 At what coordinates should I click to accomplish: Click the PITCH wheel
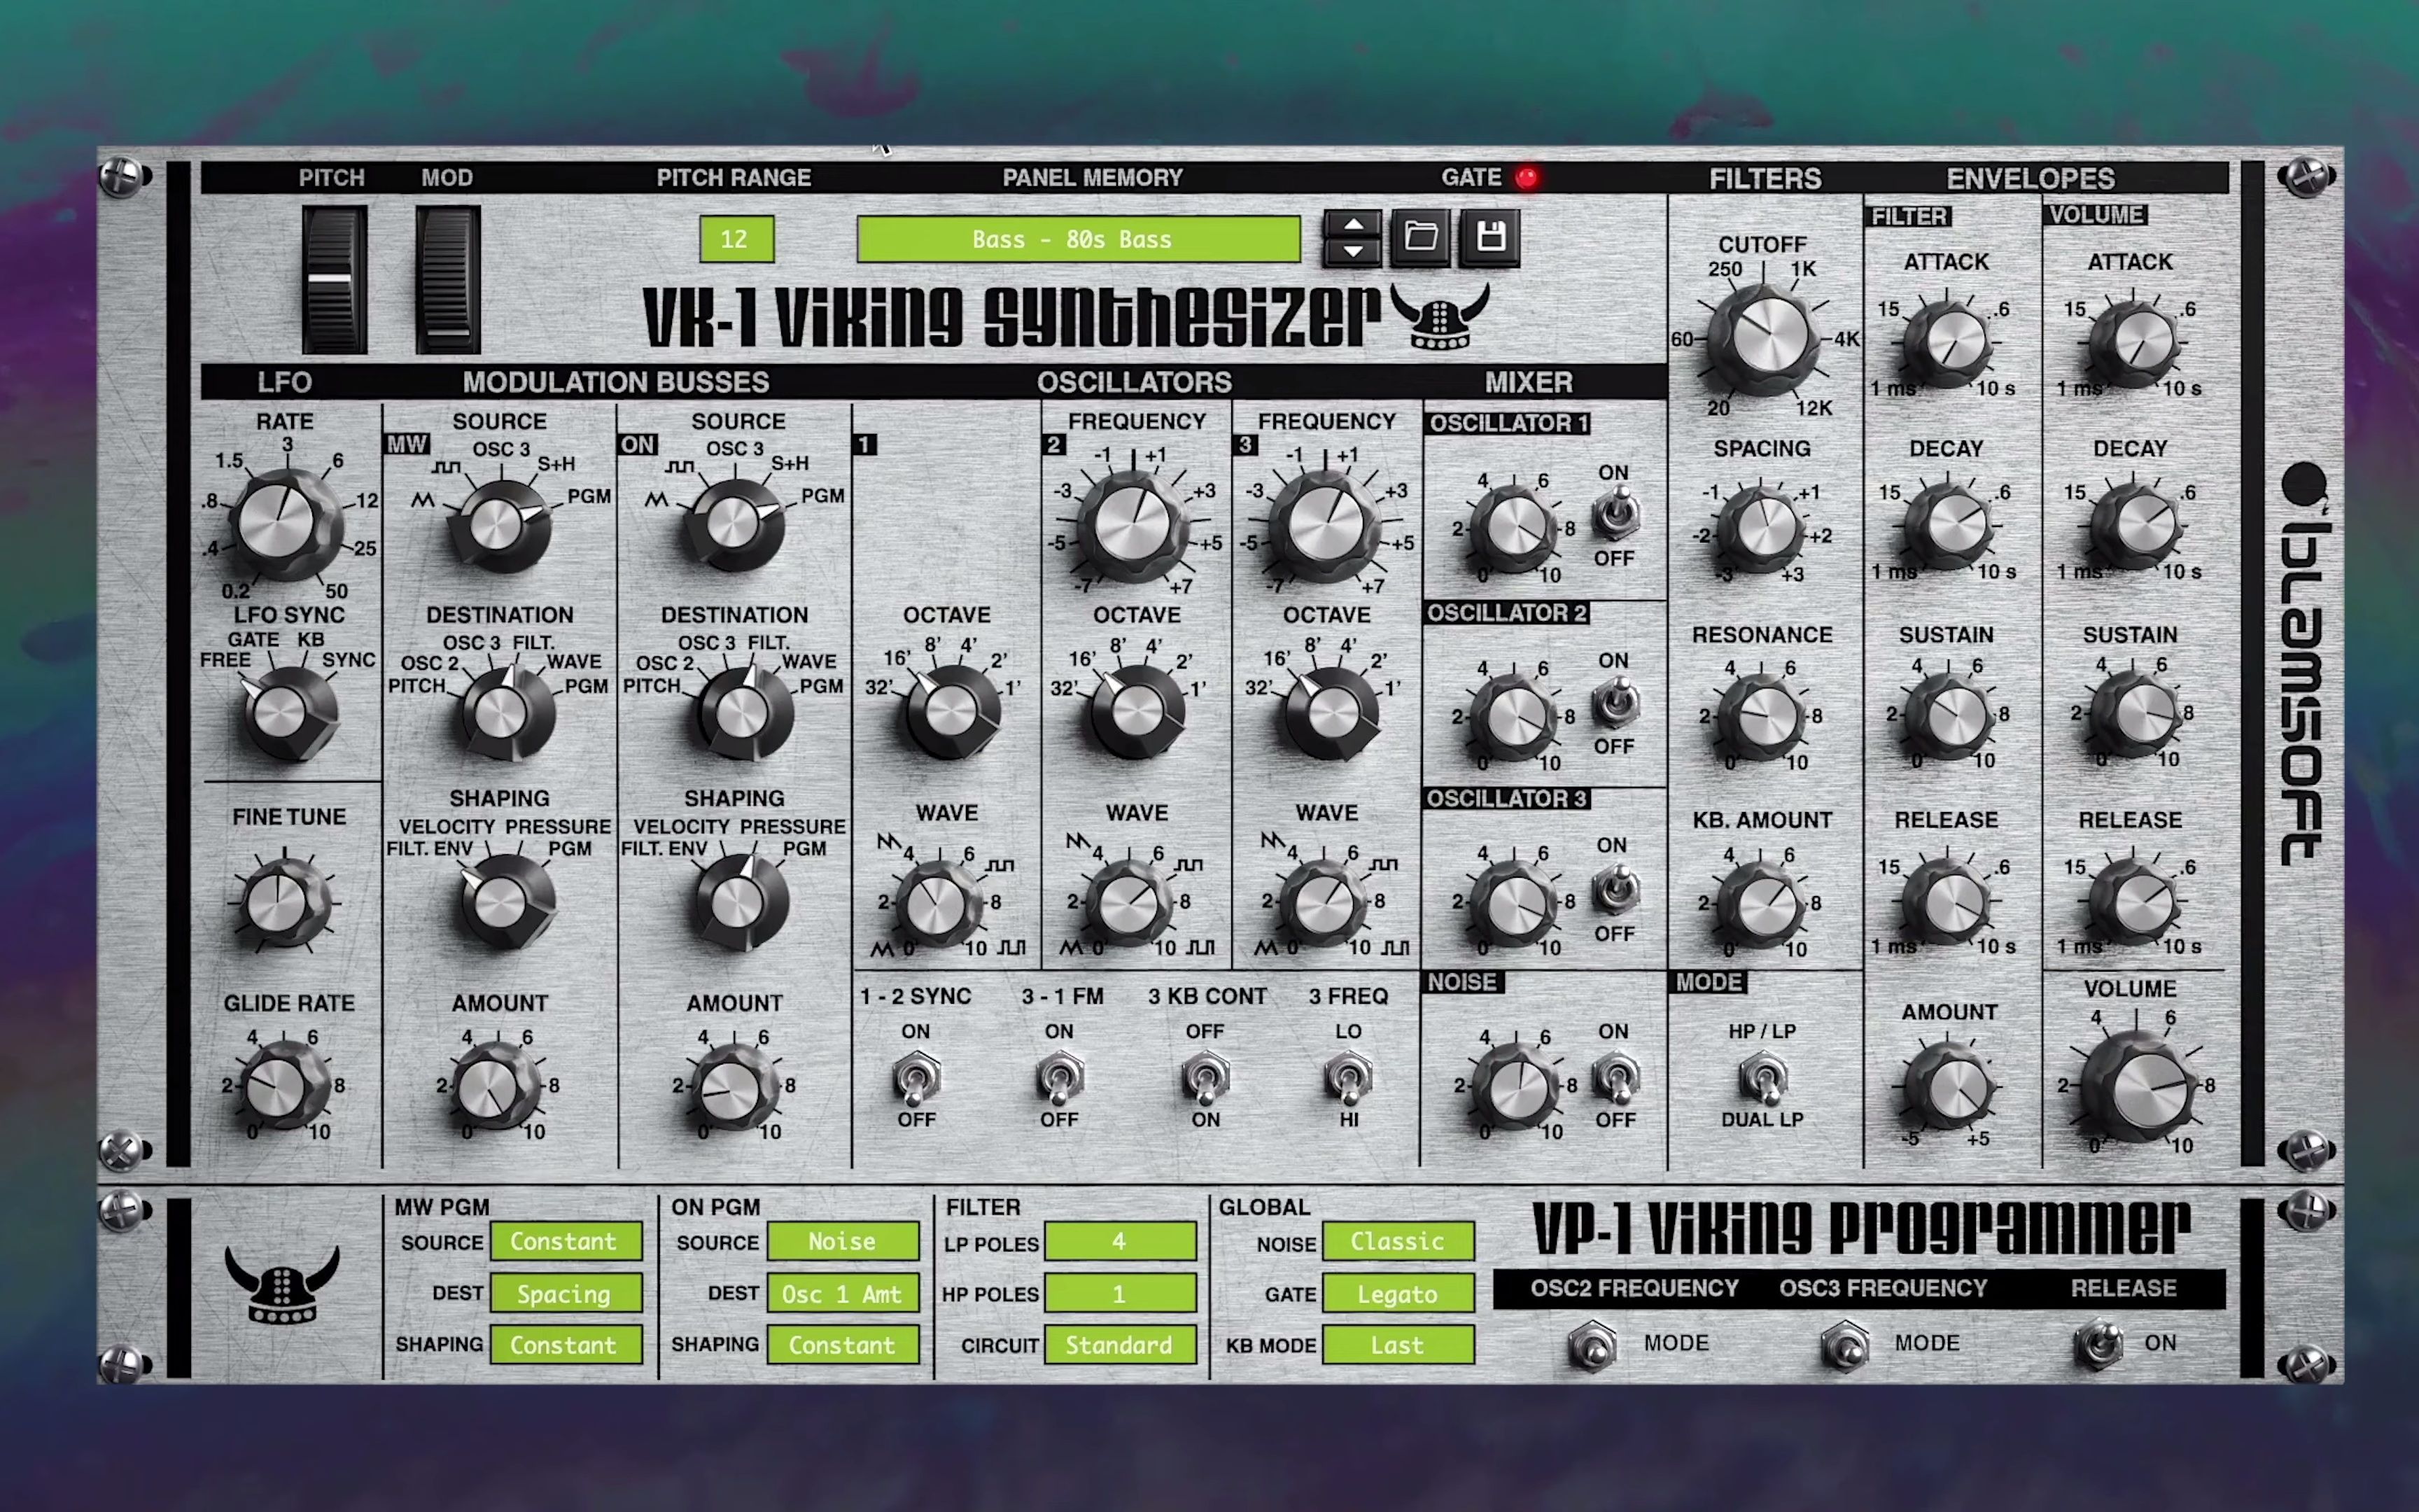click(335, 279)
